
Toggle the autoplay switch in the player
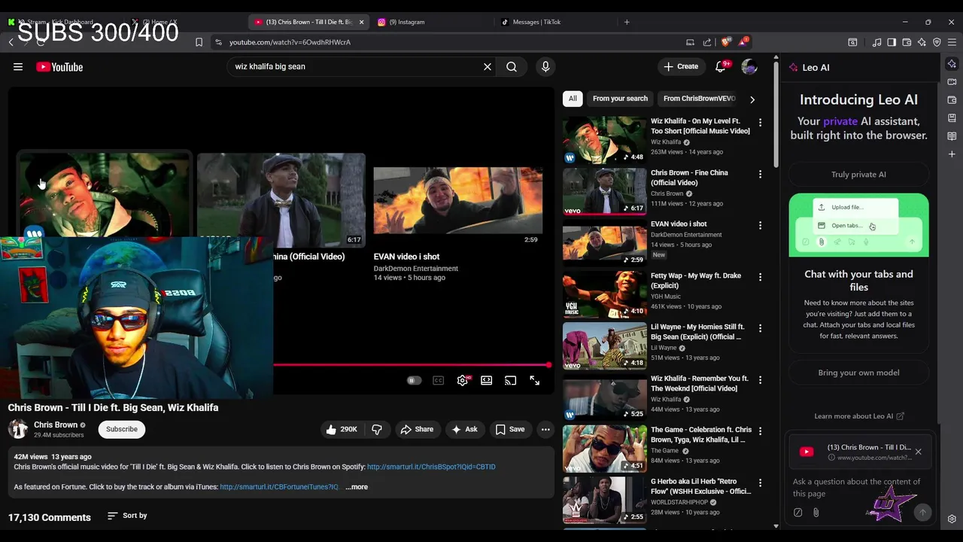[414, 381]
